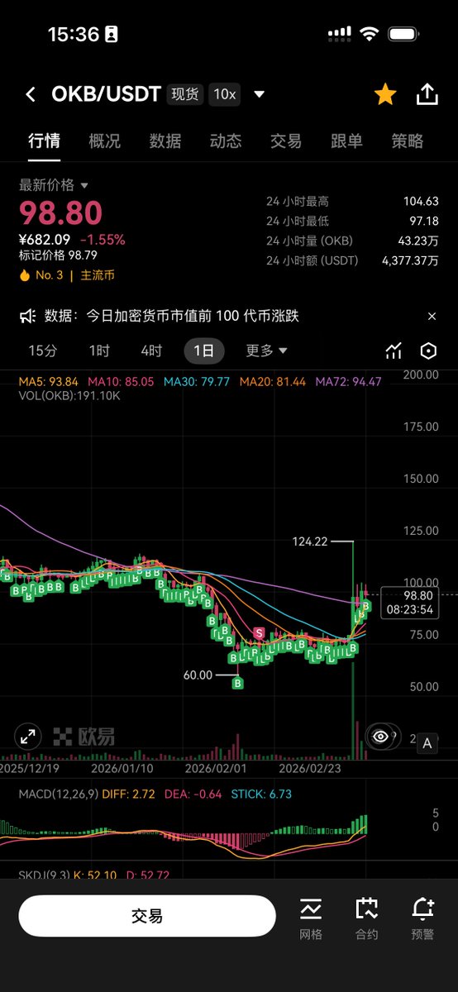Open the chart indicators icon

coord(394,351)
